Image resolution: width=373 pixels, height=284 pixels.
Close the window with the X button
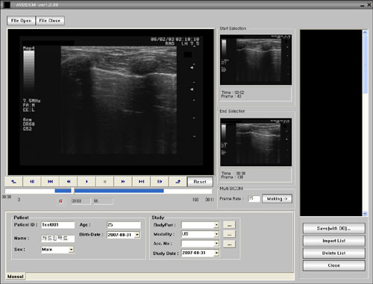click(x=369, y=4)
